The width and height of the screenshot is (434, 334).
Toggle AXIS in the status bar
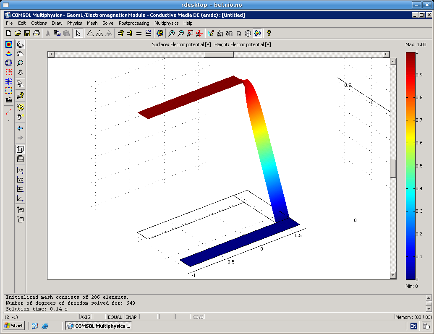pyautogui.click(x=85, y=317)
